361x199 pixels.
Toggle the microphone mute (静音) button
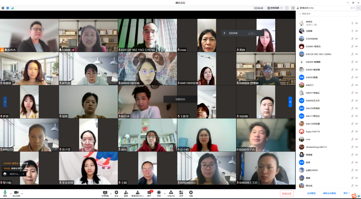(x=5, y=194)
